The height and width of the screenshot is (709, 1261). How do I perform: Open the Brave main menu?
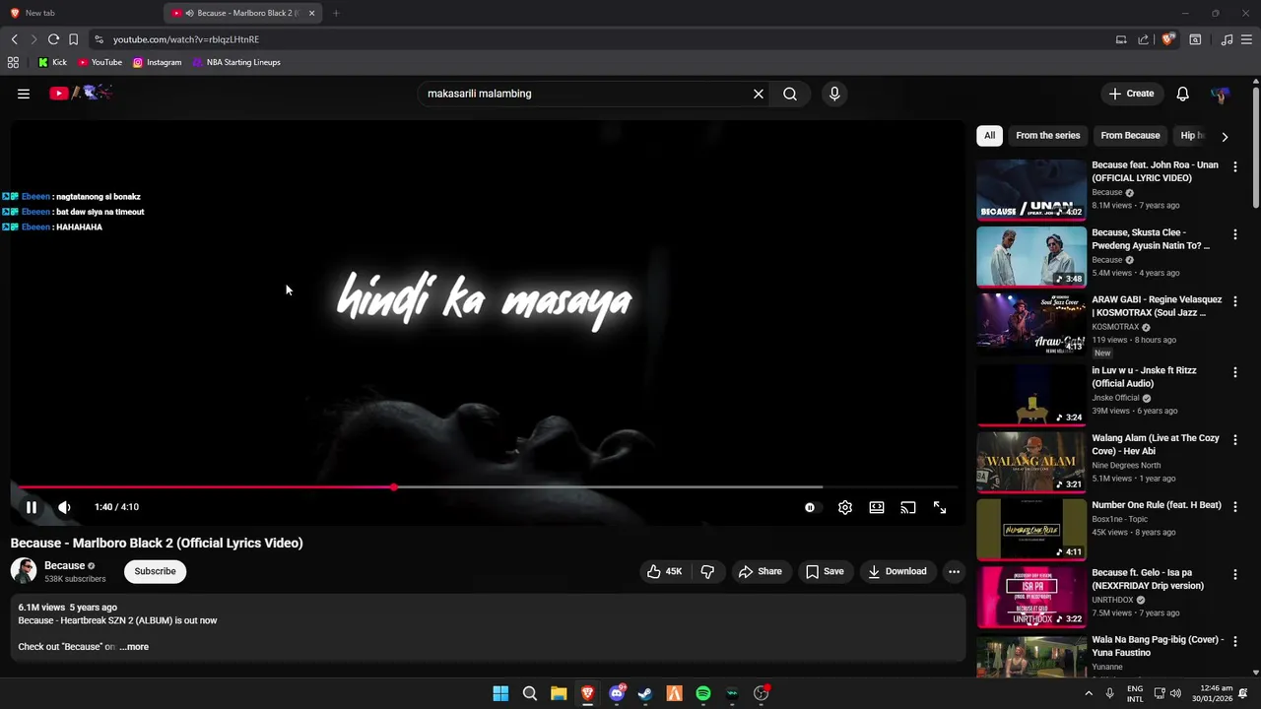pos(1246,39)
